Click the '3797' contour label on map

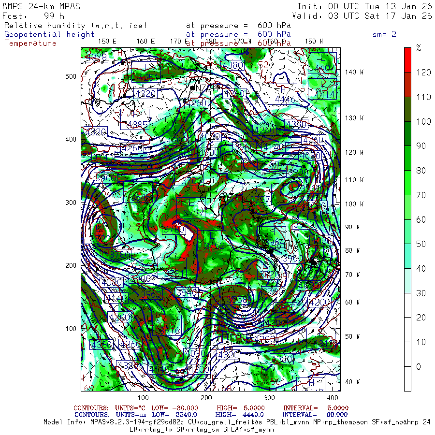coord(191,208)
